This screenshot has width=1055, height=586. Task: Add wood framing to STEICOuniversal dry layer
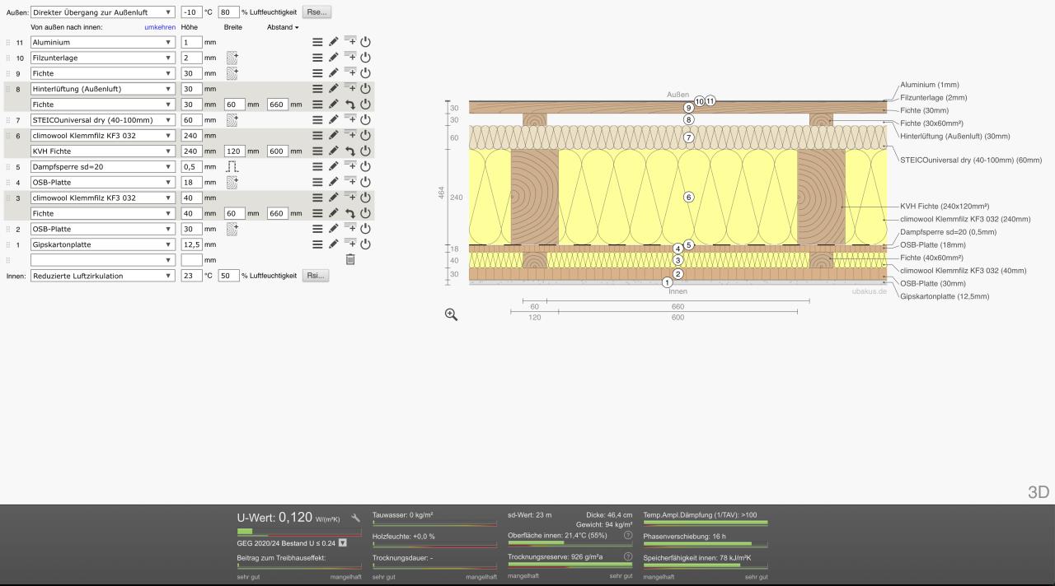(232, 120)
